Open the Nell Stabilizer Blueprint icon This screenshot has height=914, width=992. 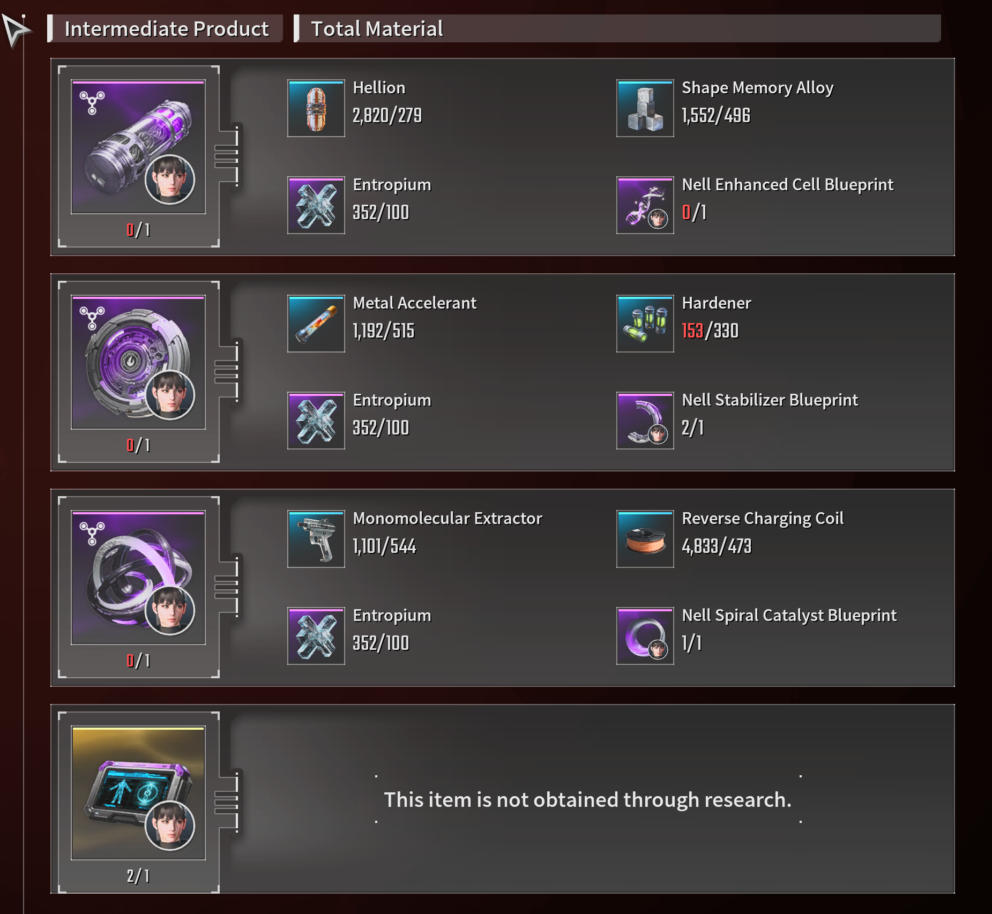coord(645,421)
